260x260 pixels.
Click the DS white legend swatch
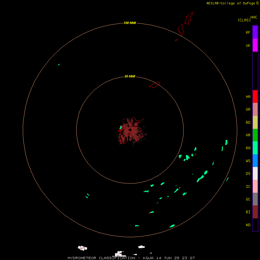click(x=255, y=173)
